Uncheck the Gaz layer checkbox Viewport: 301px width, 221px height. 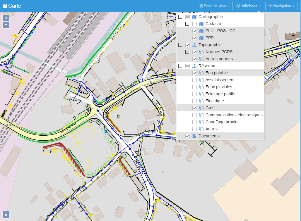click(x=194, y=108)
